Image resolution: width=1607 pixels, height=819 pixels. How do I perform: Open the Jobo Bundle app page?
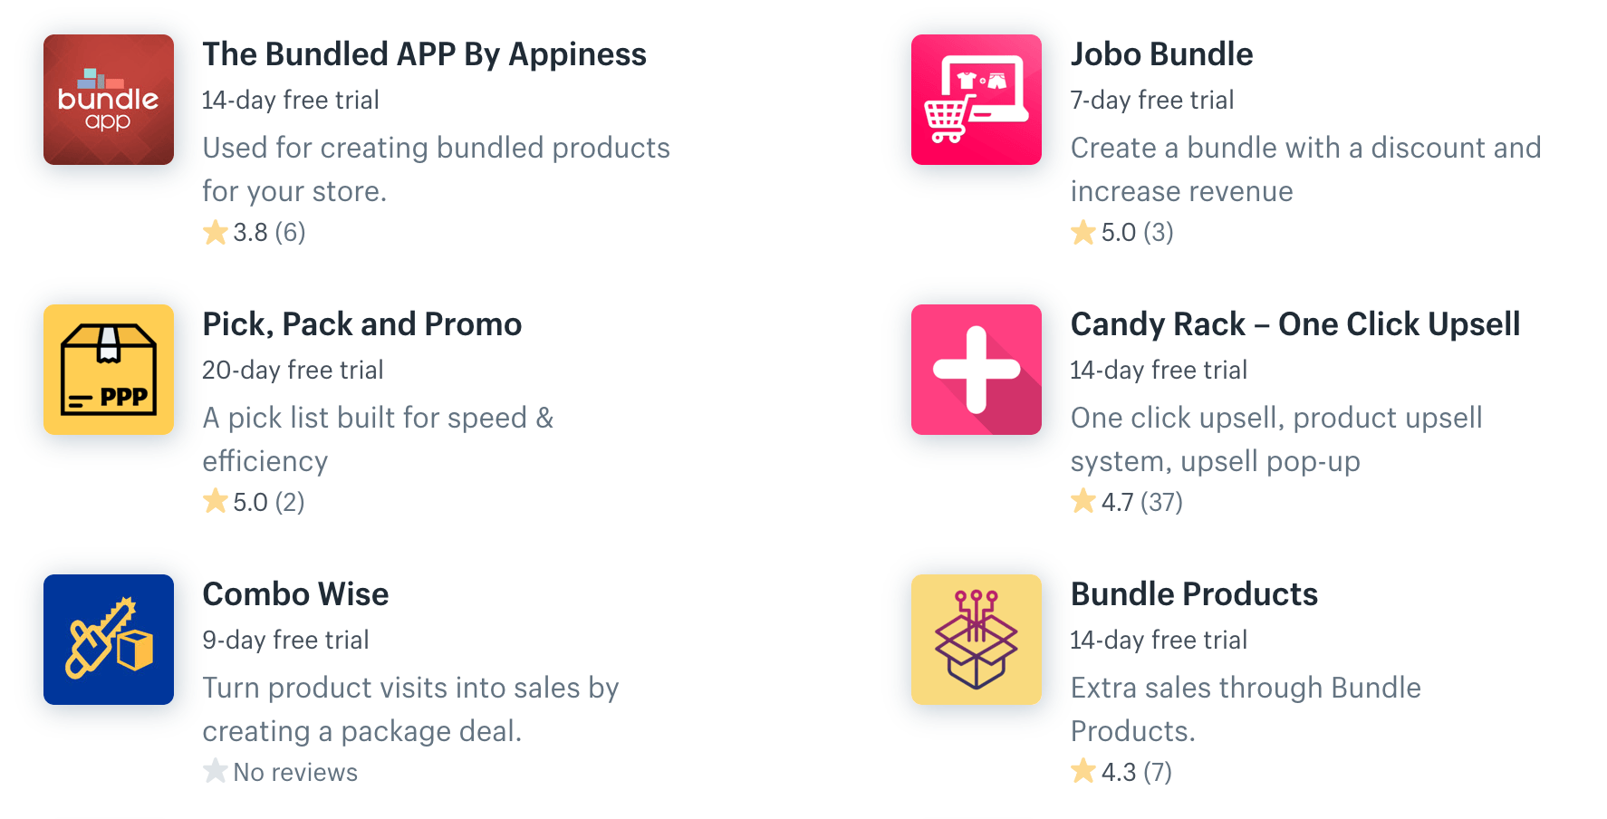click(x=1161, y=54)
